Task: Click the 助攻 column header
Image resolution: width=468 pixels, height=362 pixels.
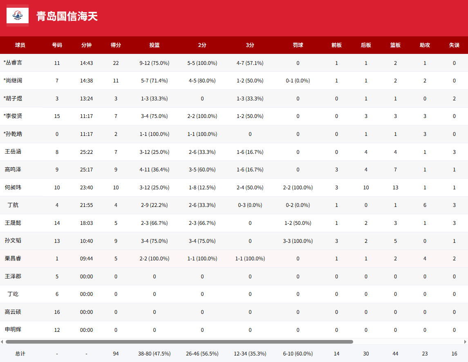Action: [x=425, y=45]
